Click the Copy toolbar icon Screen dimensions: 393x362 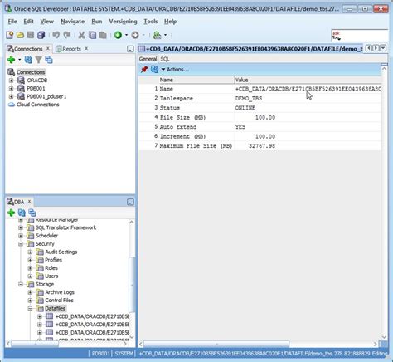(x=92, y=35)
